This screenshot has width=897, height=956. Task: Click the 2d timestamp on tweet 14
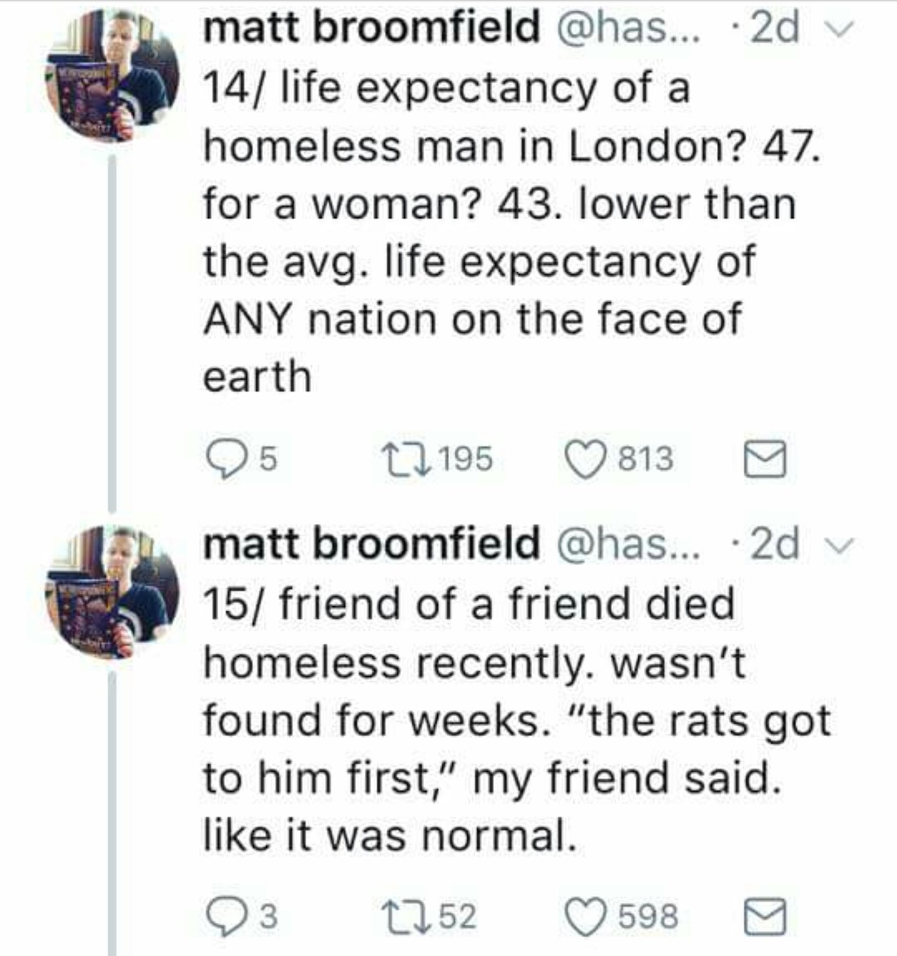click(x=774, y=29)
